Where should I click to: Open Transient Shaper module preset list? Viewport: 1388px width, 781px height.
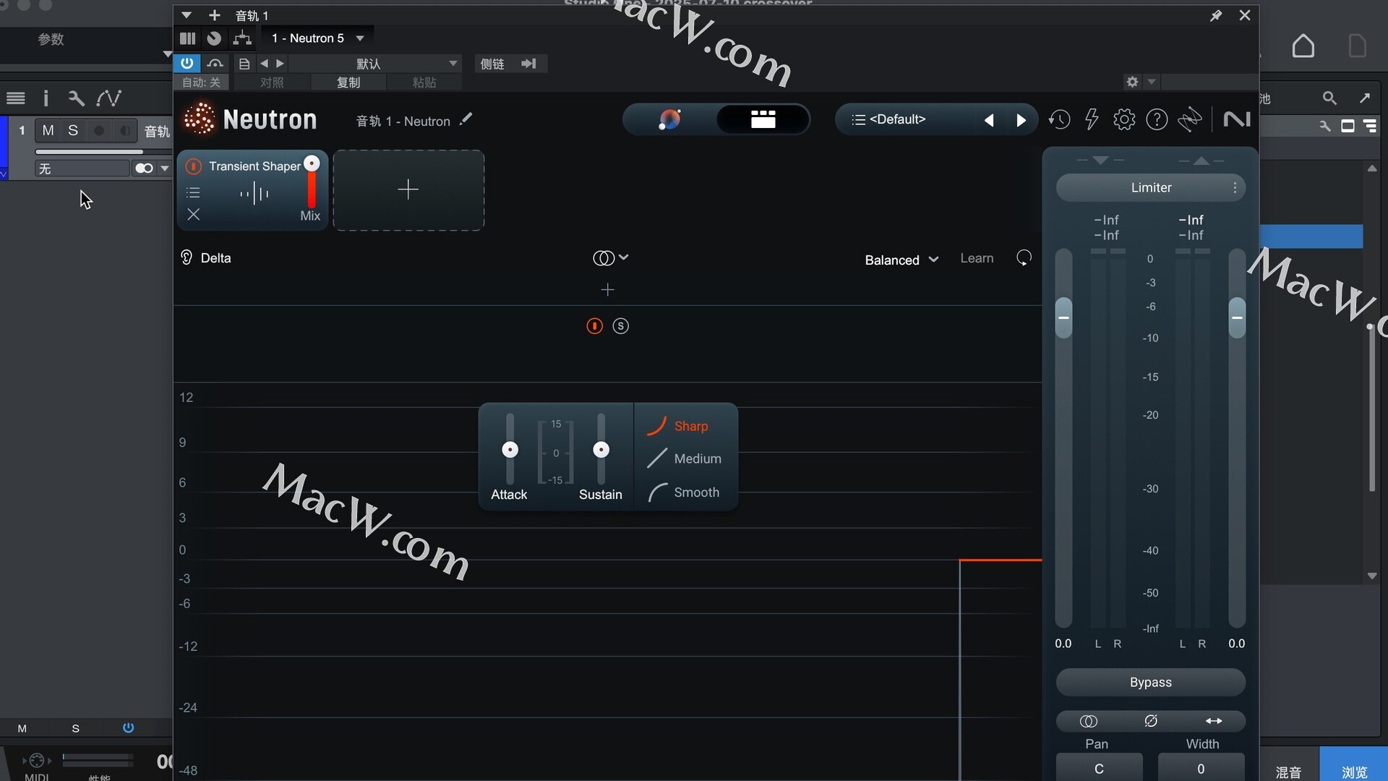point(193,192)
